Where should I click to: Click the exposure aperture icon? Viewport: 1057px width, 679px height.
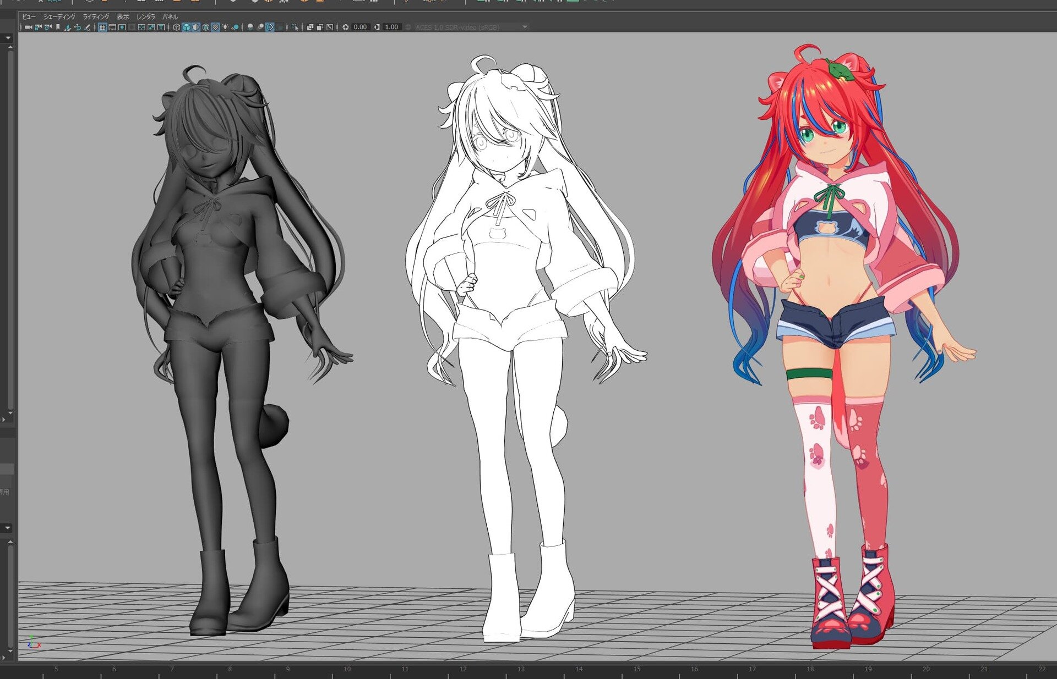pos(346,27)
